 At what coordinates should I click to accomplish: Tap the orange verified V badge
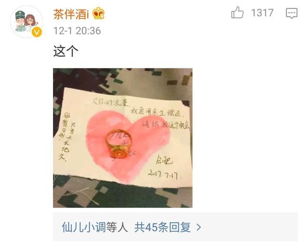pyautogui.click(x=37, y=32)
